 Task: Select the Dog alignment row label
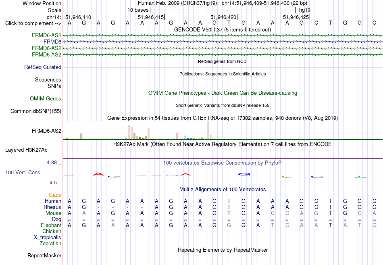57,219
